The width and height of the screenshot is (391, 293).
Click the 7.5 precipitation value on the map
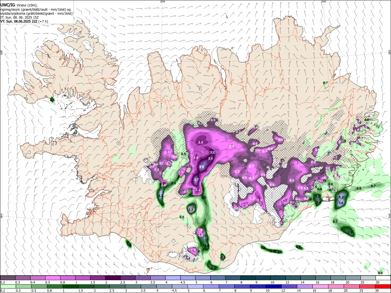(x=341, y=203)
